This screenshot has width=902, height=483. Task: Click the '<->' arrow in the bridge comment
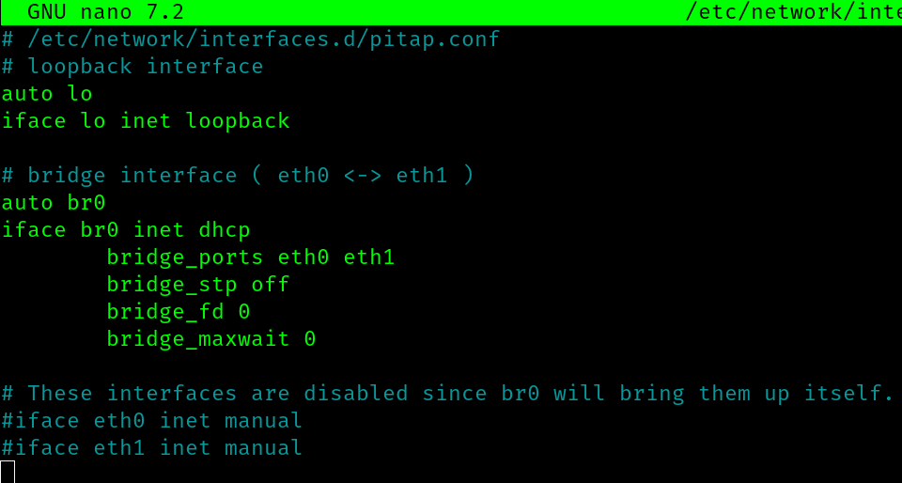click(363, 176)
